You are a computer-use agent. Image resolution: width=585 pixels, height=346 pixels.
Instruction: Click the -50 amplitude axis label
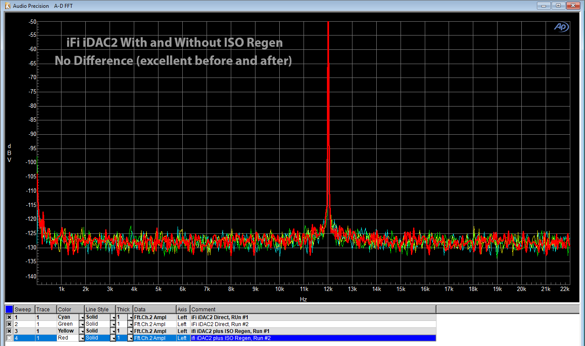(32, 22)
